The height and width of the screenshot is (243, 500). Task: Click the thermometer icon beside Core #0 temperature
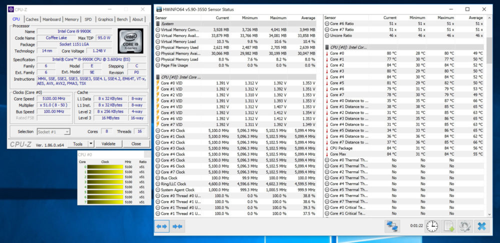click(x=327, y=53)
